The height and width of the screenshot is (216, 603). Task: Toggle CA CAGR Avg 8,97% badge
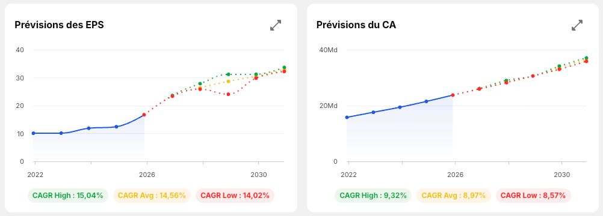pyautogui.click(x=454, y=195)
